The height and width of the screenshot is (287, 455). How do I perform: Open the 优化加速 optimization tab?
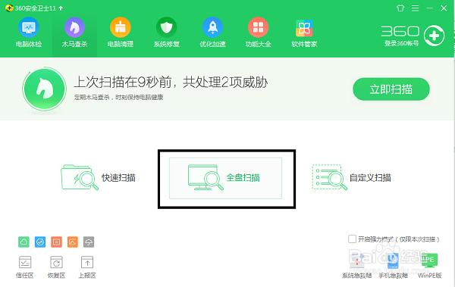tap(212, 32)
